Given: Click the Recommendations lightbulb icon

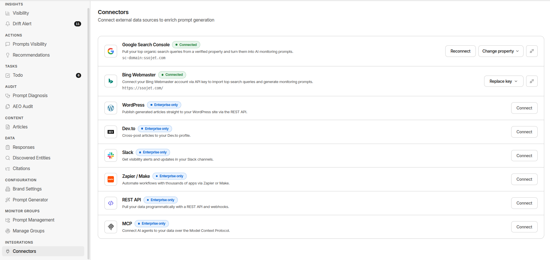Looking at the screenshot, I should click(x=8, y=55).
